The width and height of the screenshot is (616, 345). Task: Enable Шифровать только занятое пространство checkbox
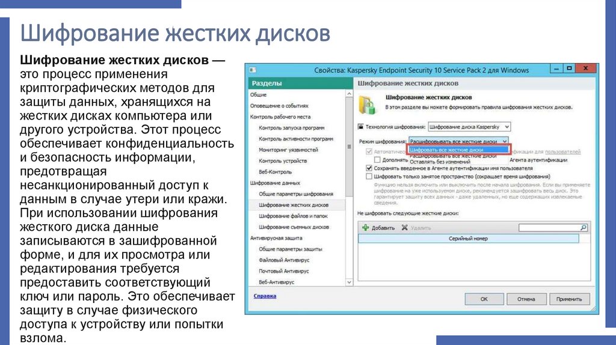(x=369, y=177)
